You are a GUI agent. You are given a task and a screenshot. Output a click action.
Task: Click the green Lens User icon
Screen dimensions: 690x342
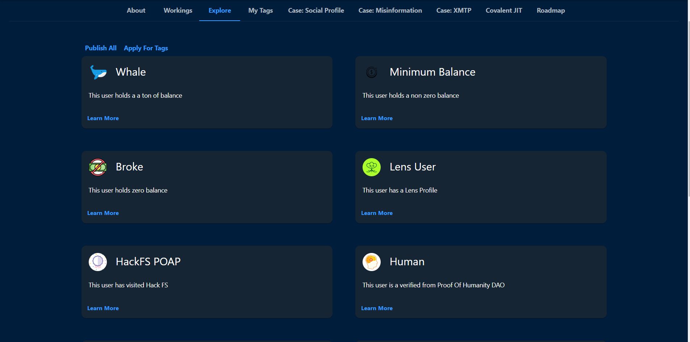(372, 167)
